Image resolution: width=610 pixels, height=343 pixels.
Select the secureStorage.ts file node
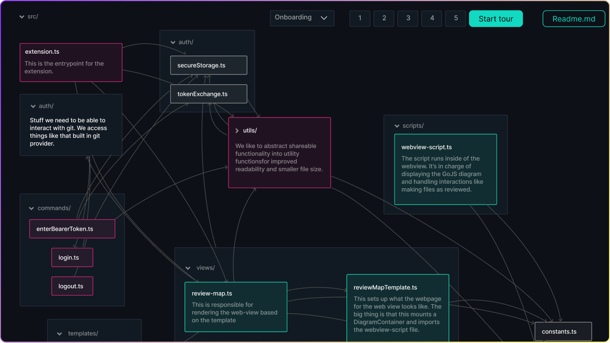(208, 65)
